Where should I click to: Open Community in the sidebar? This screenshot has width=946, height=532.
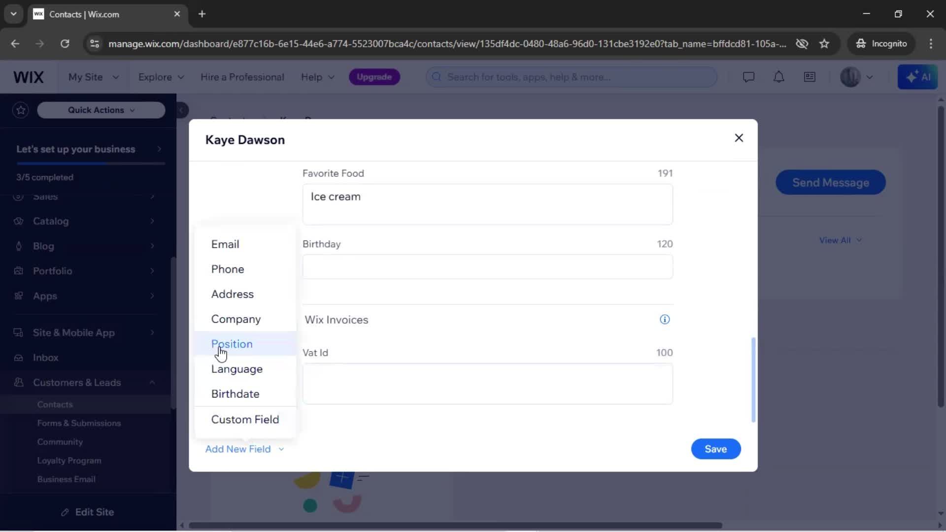pos(60,442)
